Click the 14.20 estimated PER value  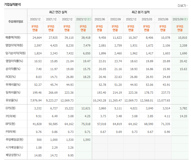183,116
